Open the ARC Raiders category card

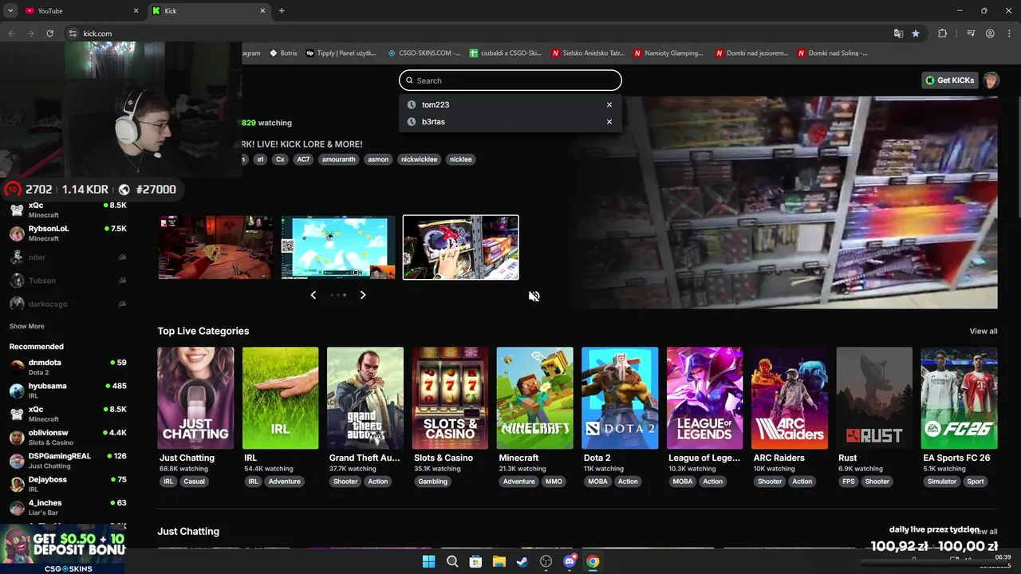pos(790,398)
